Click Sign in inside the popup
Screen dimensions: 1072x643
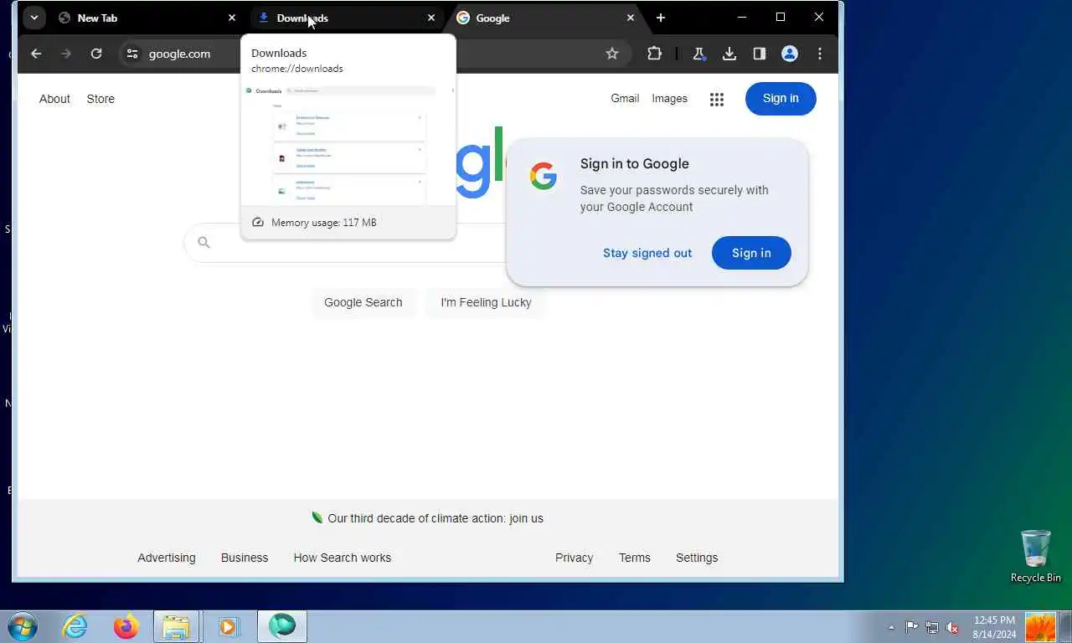[x=751, y=253]
